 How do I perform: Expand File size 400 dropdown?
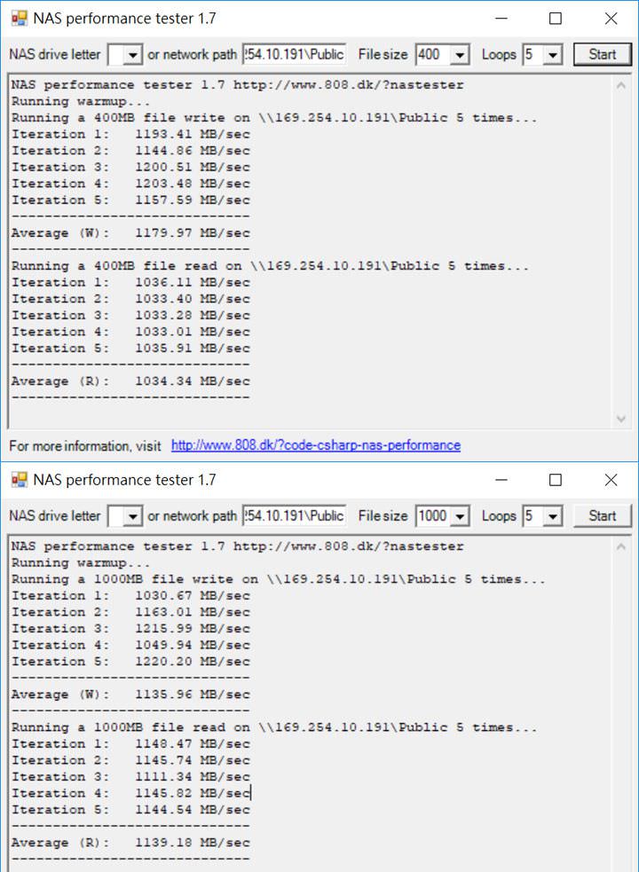460,54
